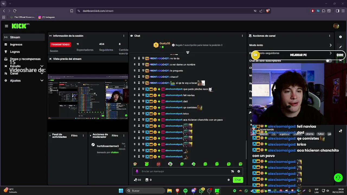Screen dimensions: 347x195
Task: Click Gusty35 in gift leaderboard
Action: click(x=165, y=43)
